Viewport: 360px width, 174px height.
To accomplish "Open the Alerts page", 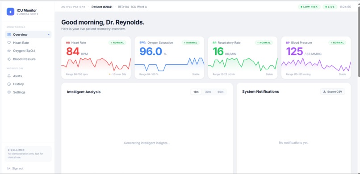I will 28,76.
